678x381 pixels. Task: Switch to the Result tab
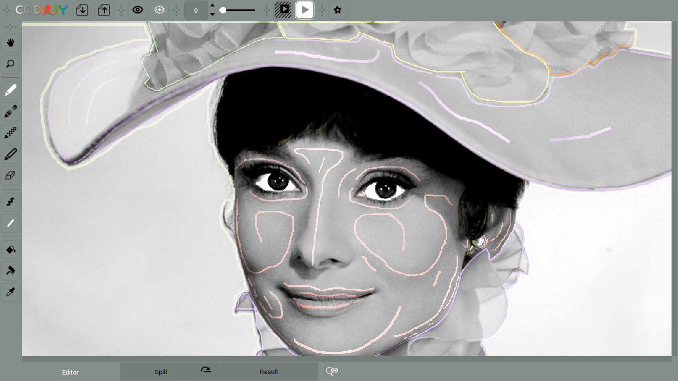pos(269,372)
